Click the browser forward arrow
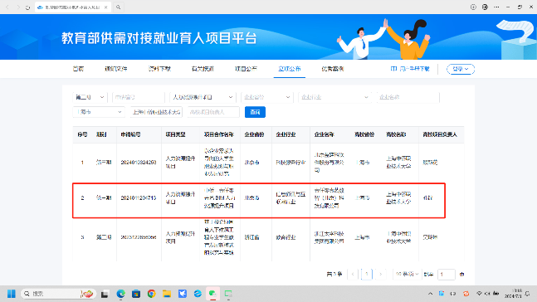 (17, 7)
